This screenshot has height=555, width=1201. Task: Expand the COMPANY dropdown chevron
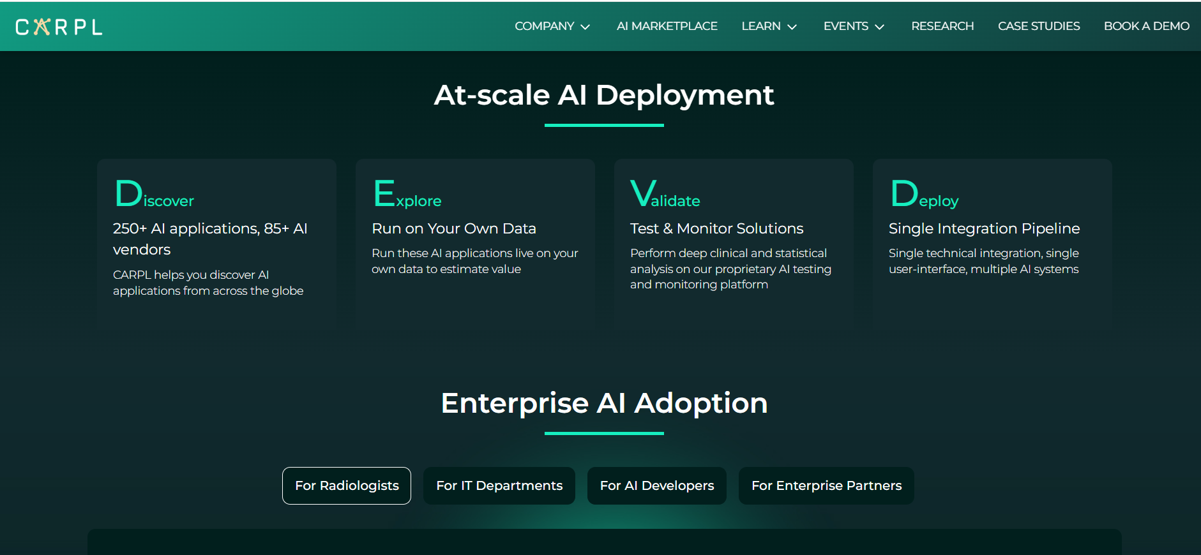pos(585,27)
